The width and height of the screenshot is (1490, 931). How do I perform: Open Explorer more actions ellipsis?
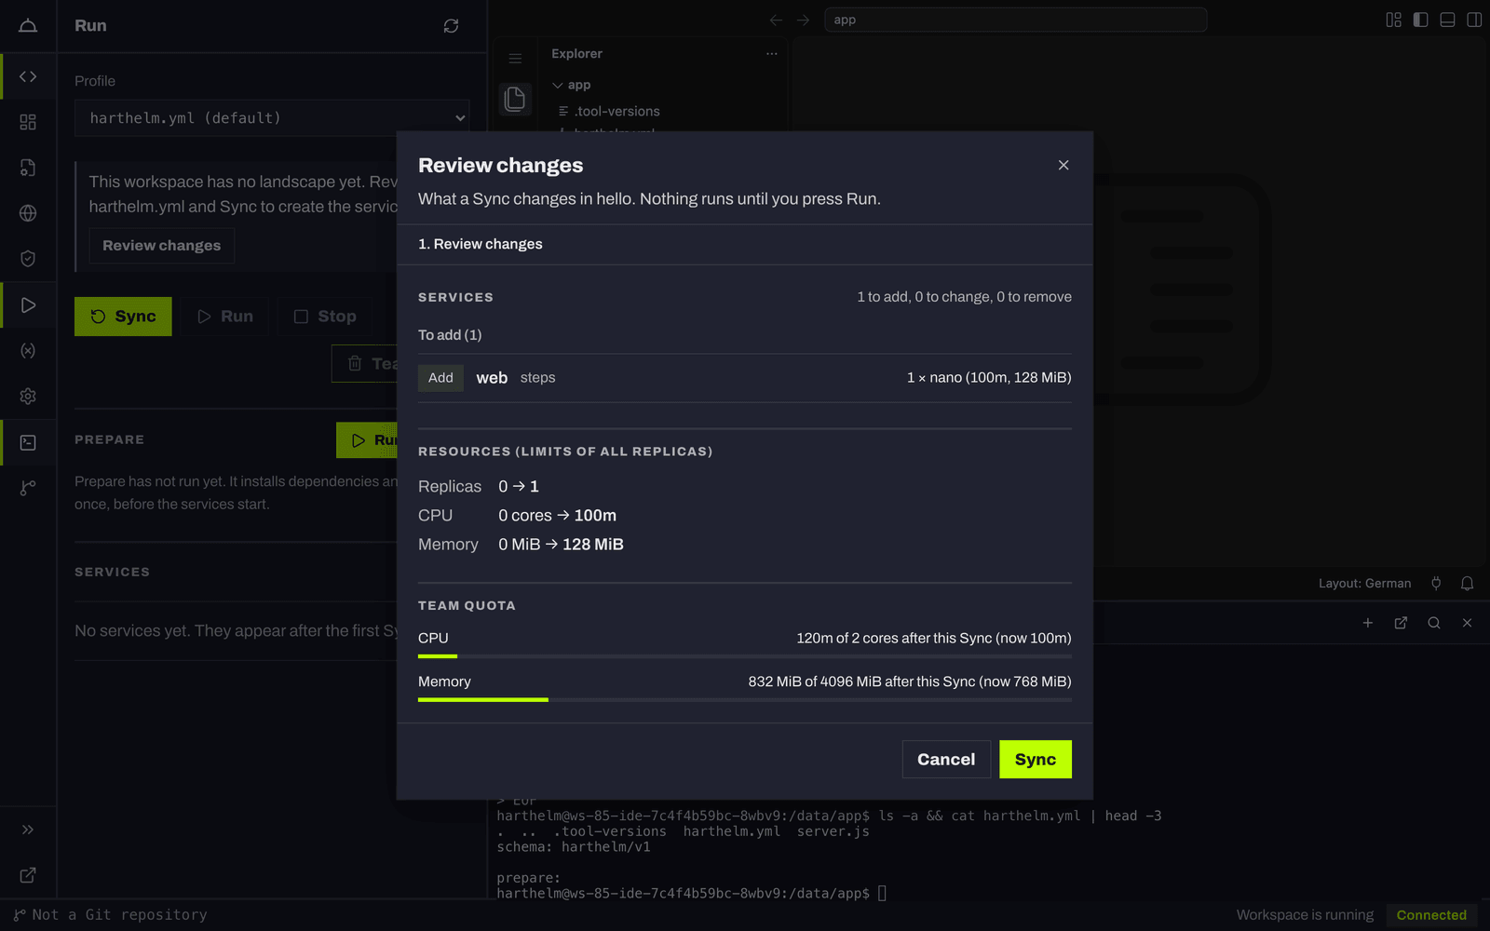pyautogui.click(x=771, y=54)
